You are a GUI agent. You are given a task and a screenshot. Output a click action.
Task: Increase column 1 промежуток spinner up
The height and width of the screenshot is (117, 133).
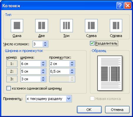coord(72,62)
